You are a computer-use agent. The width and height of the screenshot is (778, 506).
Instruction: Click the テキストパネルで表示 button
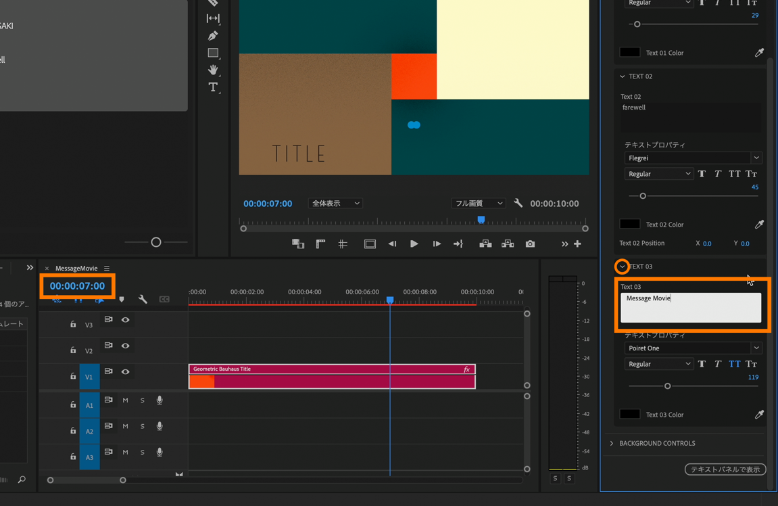725,469
